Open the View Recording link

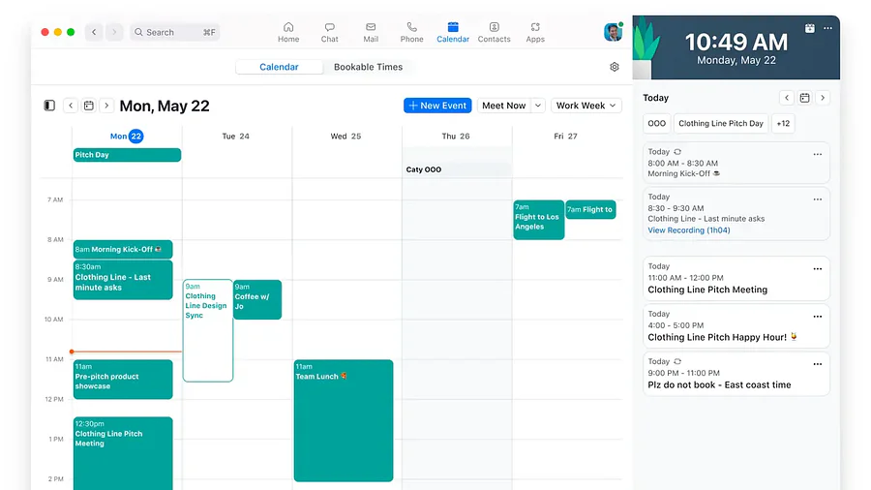(689, 230)
